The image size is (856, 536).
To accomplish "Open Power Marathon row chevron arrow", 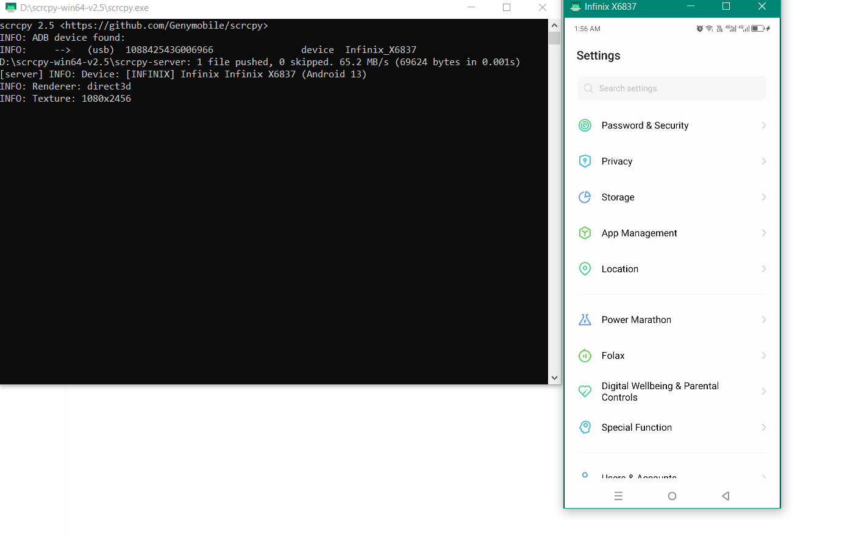I will pyautogui.click(x=764, y=320).
